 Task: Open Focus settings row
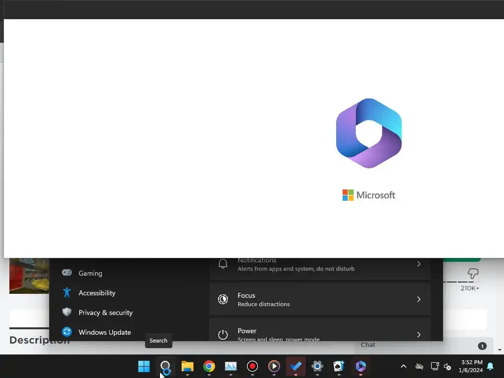(x=320, y=299)
